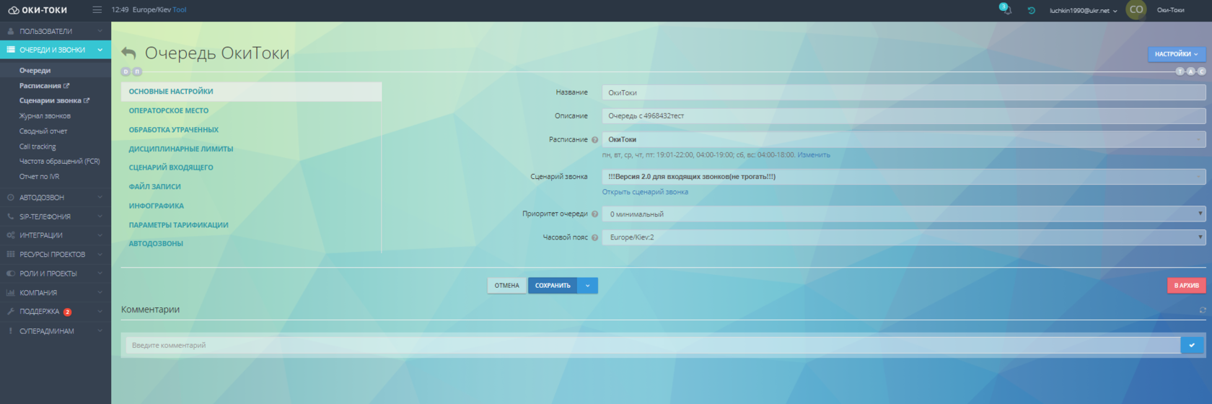The image size is (1212, 404).
Task: Expand the Автодозвон sidebar section
Action: coord(56,198)
